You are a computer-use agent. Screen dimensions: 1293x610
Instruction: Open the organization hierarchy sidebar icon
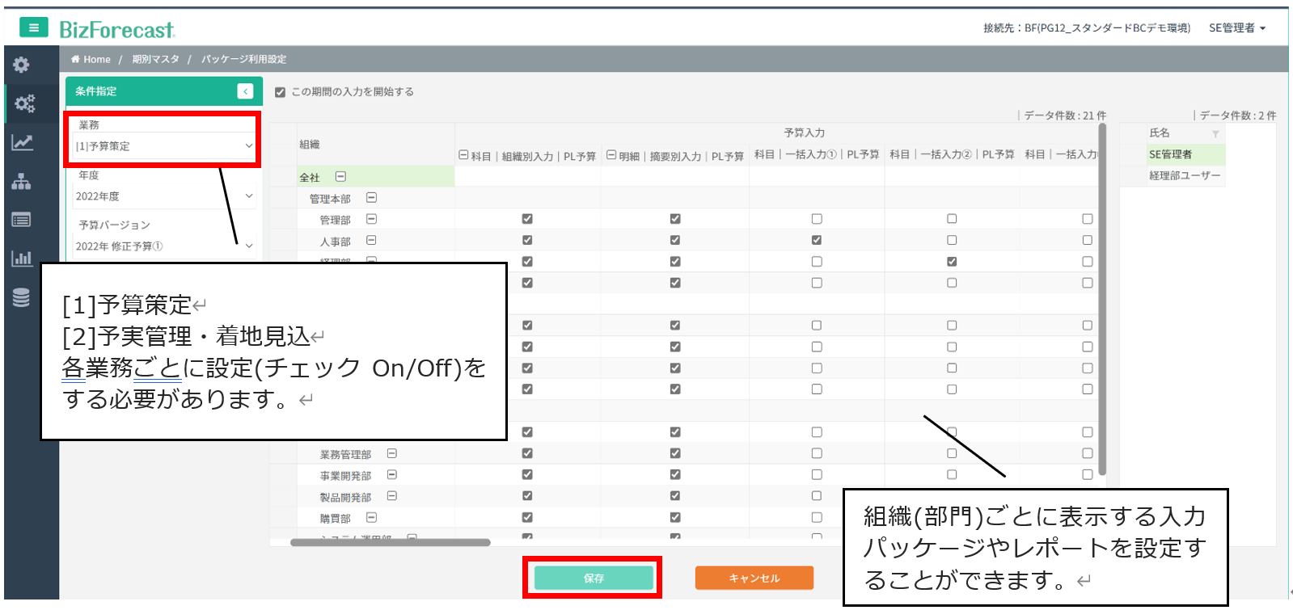(x=22, y=182)
